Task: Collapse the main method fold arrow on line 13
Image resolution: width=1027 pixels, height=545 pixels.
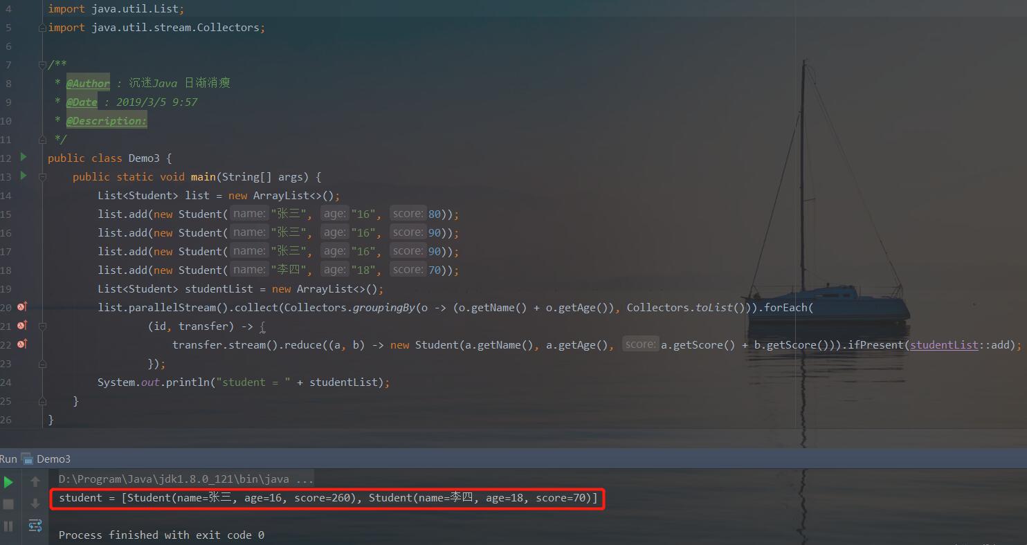Action: (x=42, y=176)
